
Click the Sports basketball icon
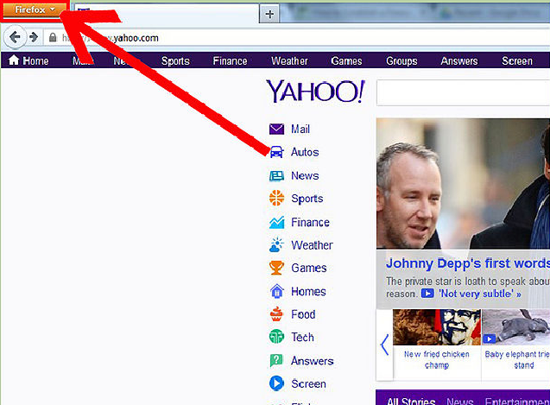276,198
